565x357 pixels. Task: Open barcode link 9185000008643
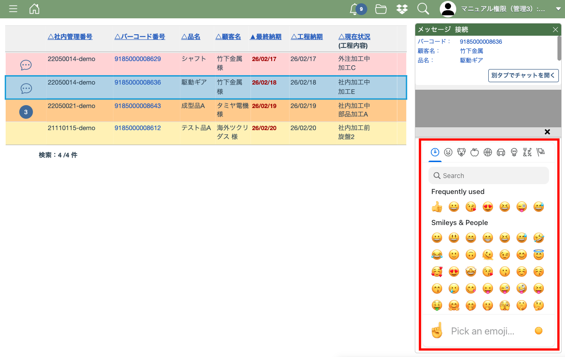coord(137,106)
